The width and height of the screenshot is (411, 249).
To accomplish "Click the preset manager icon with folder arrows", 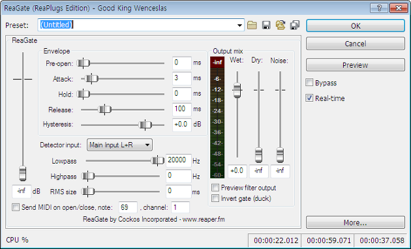I will [x=281, y=25].
